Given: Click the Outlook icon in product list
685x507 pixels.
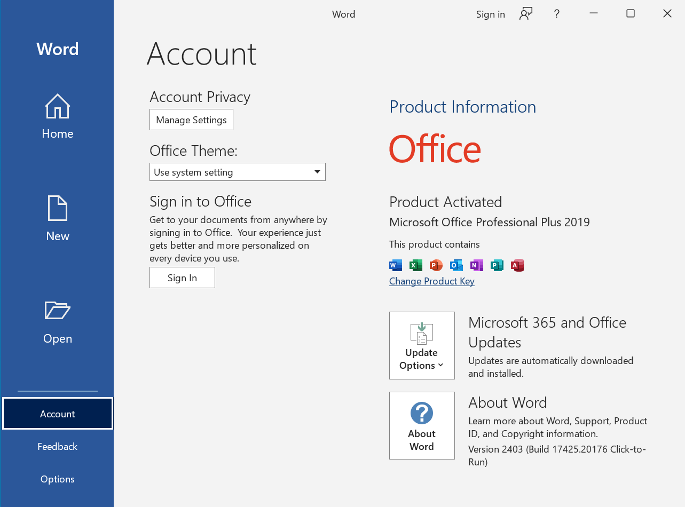Looking at the screenshot, I should pyautogui.click(x=456, y=265).
